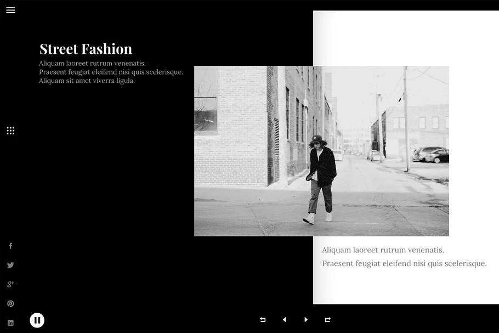Jump back to the first slide
The image size is (499, 333).
click(263, 320)
